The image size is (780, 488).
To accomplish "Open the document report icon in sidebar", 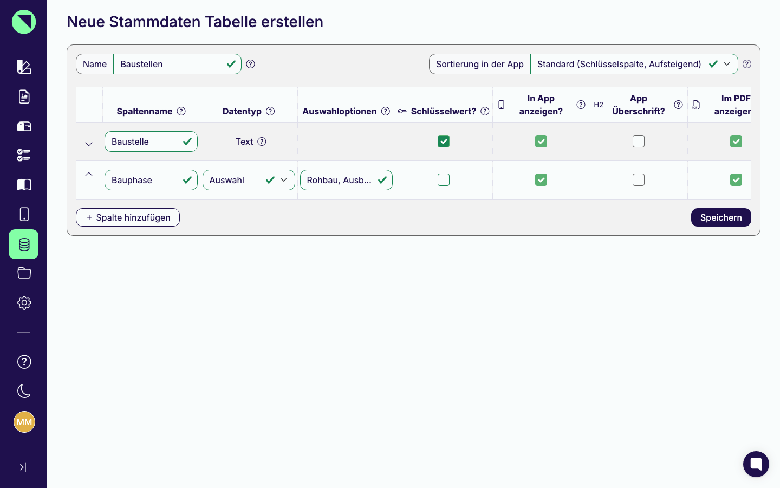I will coord(24,97).
